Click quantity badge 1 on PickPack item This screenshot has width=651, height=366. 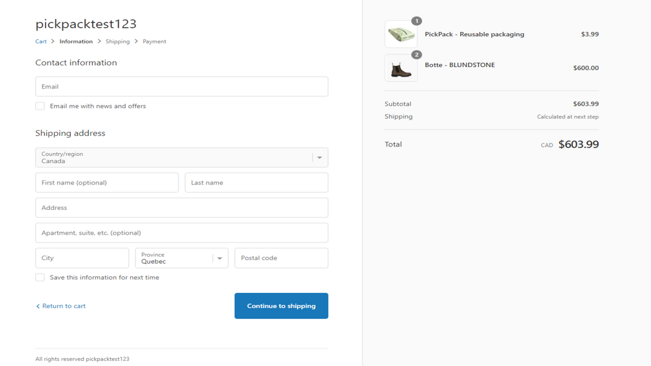[417, 21]
